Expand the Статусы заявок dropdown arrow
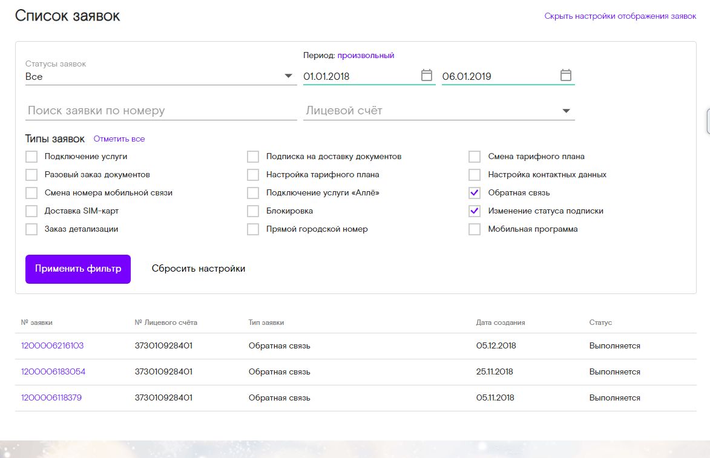Screen dimensions: 710x458 tap(289, 76)
